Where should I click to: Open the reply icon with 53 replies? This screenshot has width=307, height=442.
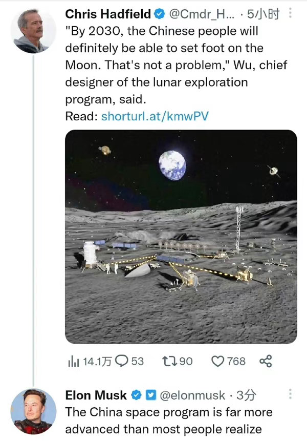click(x=122, y=361)
